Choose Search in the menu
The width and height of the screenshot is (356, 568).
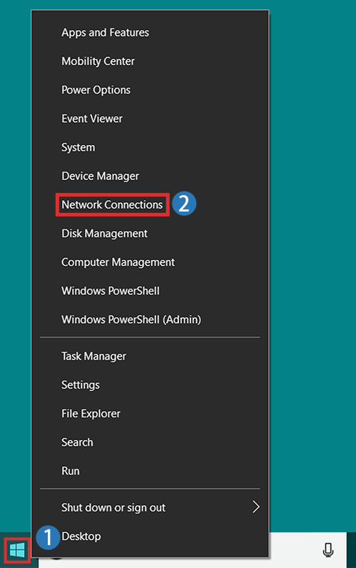pos(77,442)
